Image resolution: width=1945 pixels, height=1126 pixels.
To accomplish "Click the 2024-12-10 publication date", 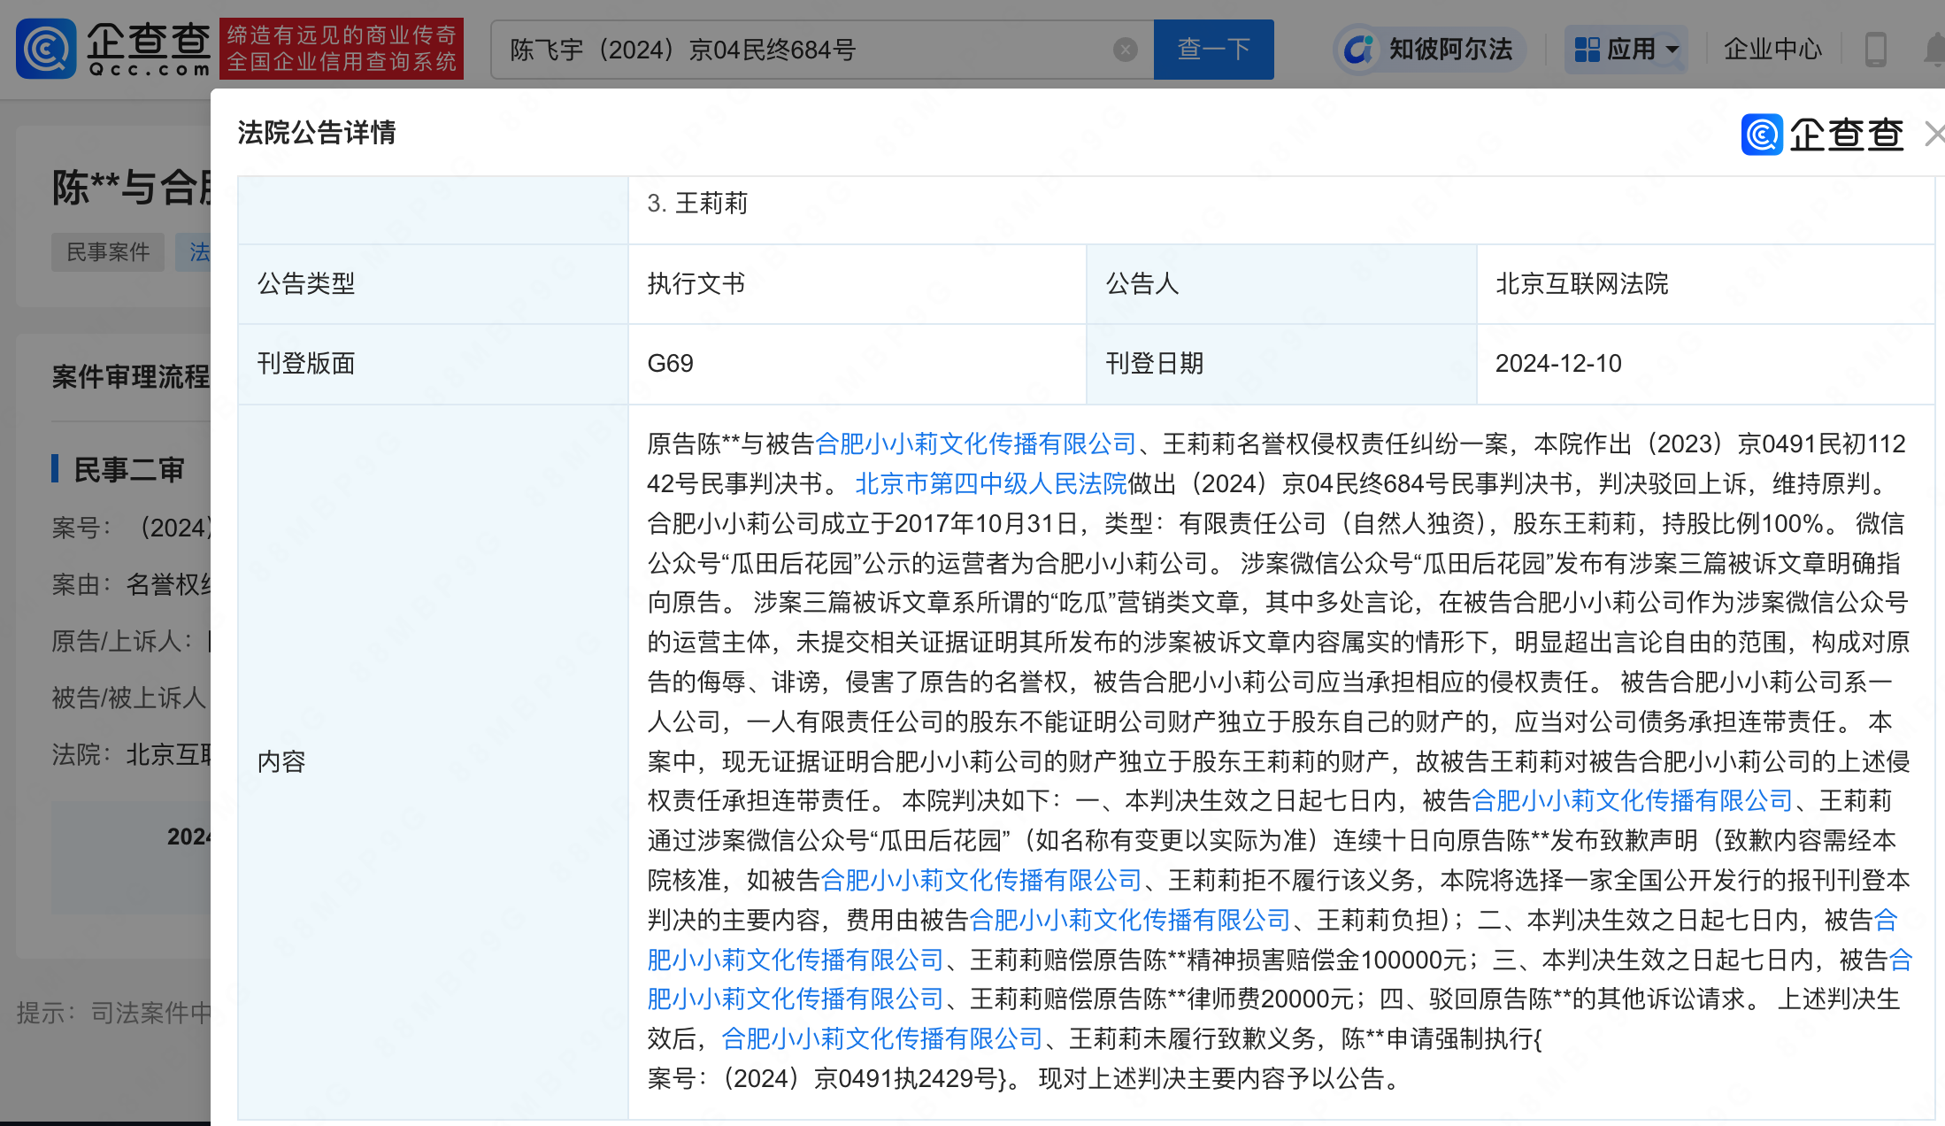I will click(1558, 363).
